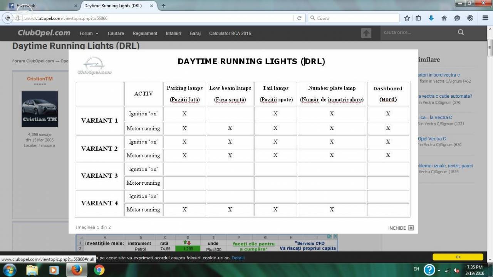
Task: Click the VARIANT 2 row header
Action: click(x=100, y=149)
